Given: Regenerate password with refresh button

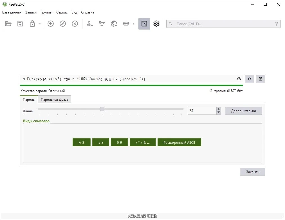Looking at the screenshot, I should [x=250, y=79].
